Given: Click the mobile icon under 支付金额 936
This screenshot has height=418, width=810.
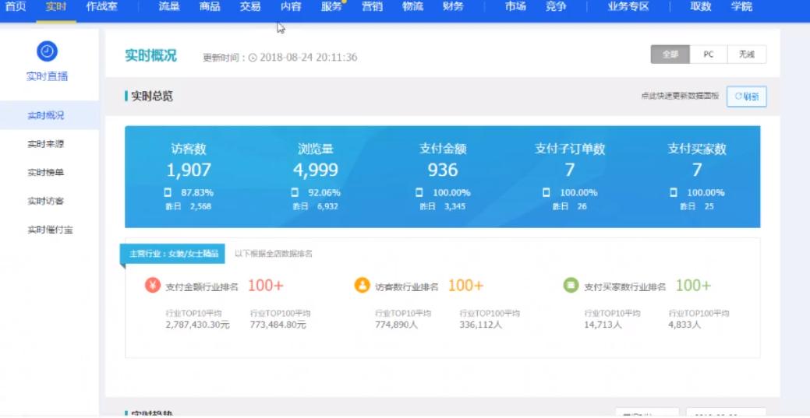Looking at the screenshot, I should click(419, 192).
